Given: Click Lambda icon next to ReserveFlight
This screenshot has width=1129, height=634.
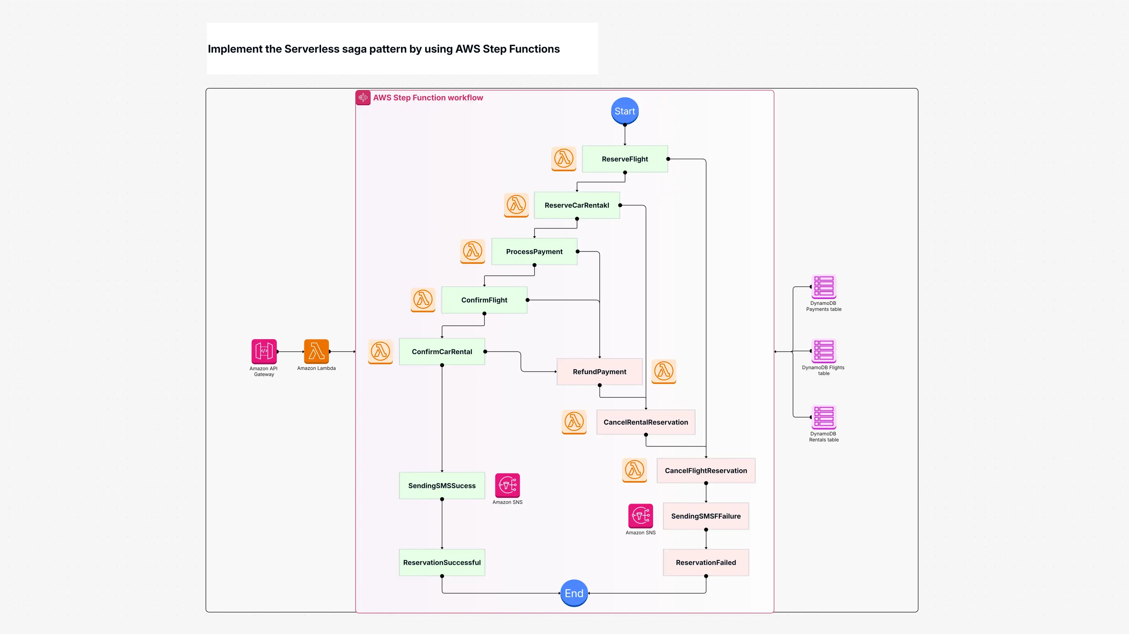Looking at the screenshot, I should (x=564, y=158).
